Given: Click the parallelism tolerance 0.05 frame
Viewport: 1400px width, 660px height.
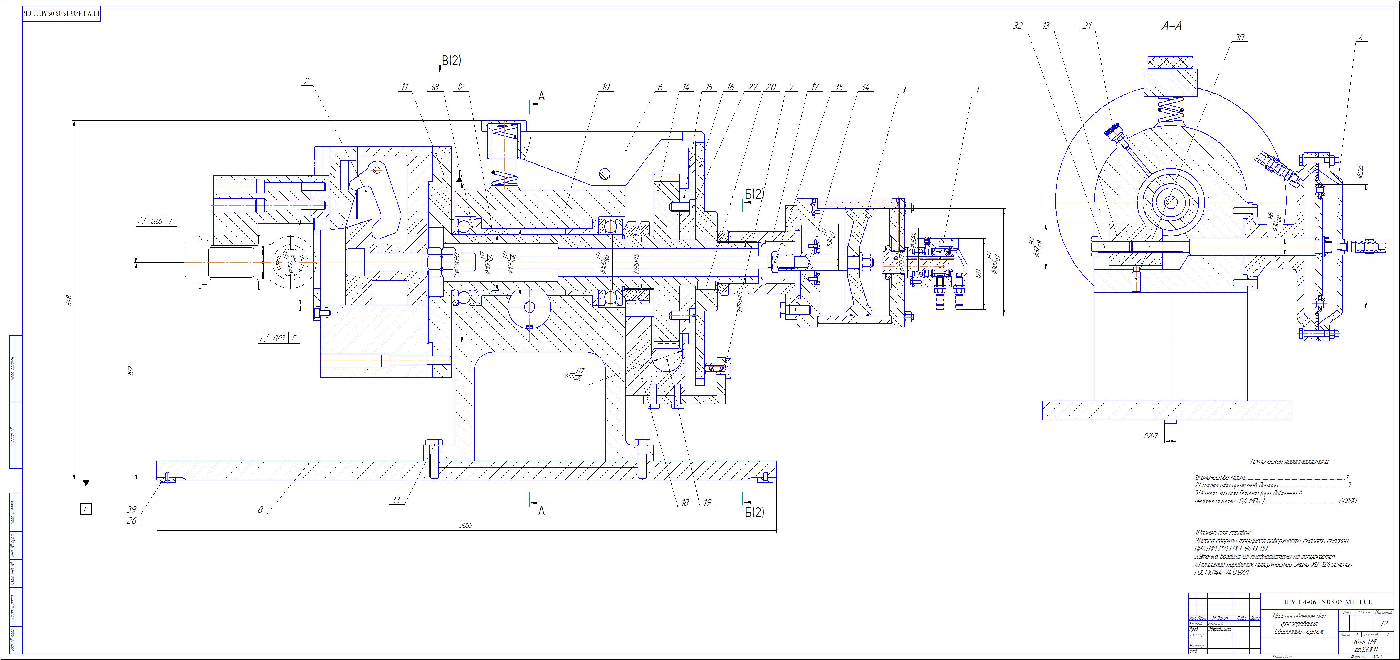Looking at the screenshot, I should 157,221.
